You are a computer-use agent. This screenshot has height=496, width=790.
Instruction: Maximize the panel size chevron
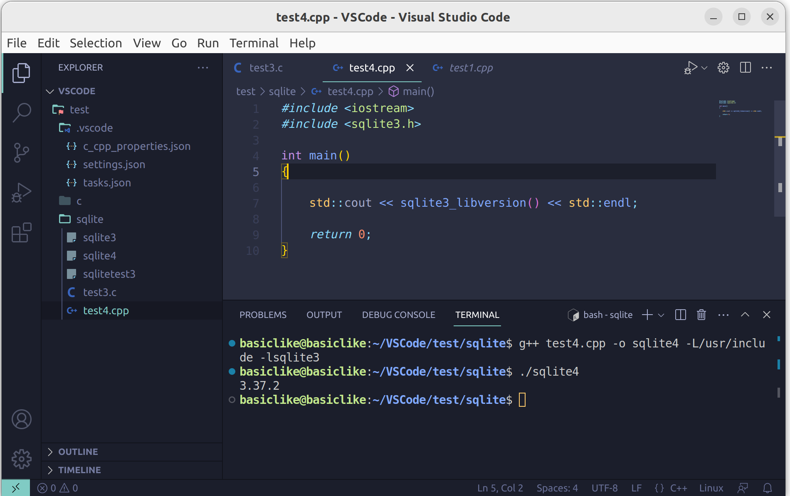(745, 315)
